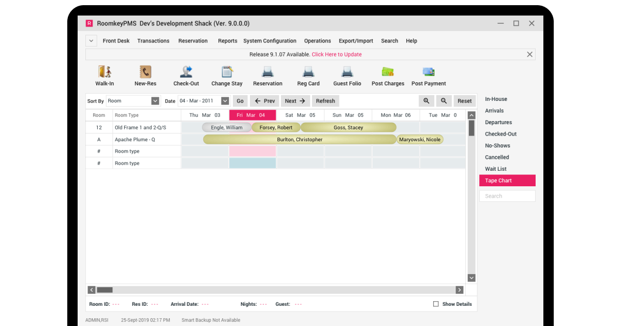Show the Departures list
This screenshot has height=326, width=621.
pos(498,122)
